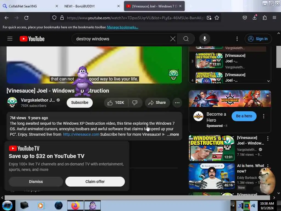The image size is (281, 211).
Task: Open options for Windows 8 Destruction recommendation
Action: pyautogui.click(x=268, y=138)
